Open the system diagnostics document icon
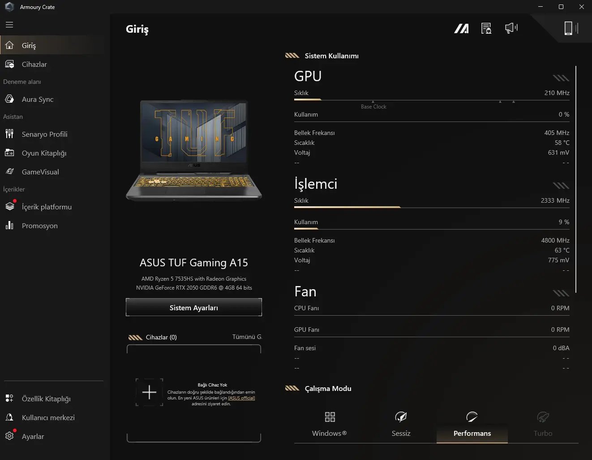 (486, 29)
